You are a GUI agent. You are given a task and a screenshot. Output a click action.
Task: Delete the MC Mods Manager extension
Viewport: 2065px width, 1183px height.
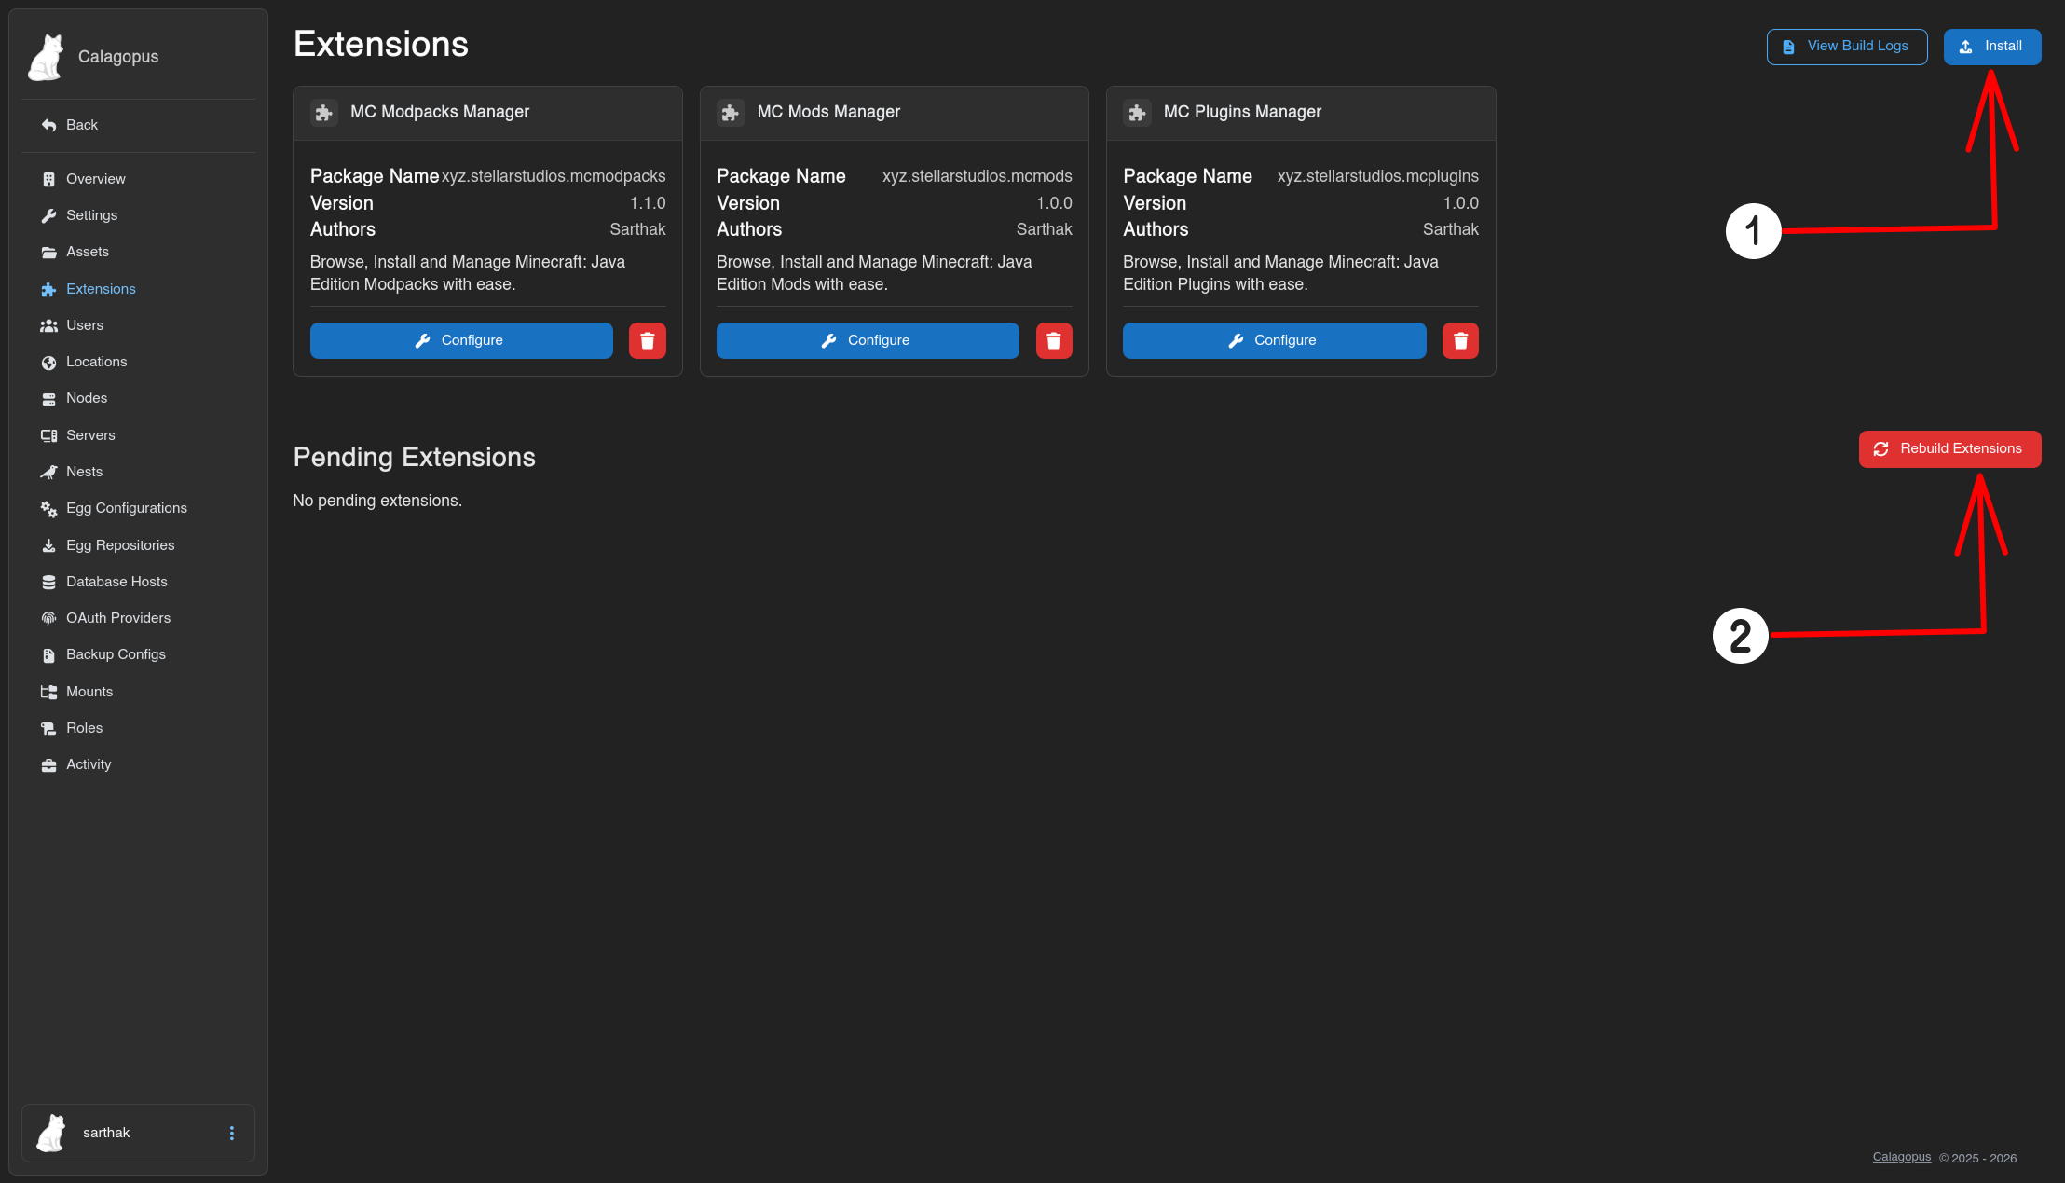[1053, 340]
